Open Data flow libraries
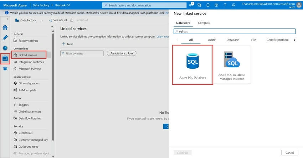This screenshot has height=158, width=303. (x=30, y=118)
